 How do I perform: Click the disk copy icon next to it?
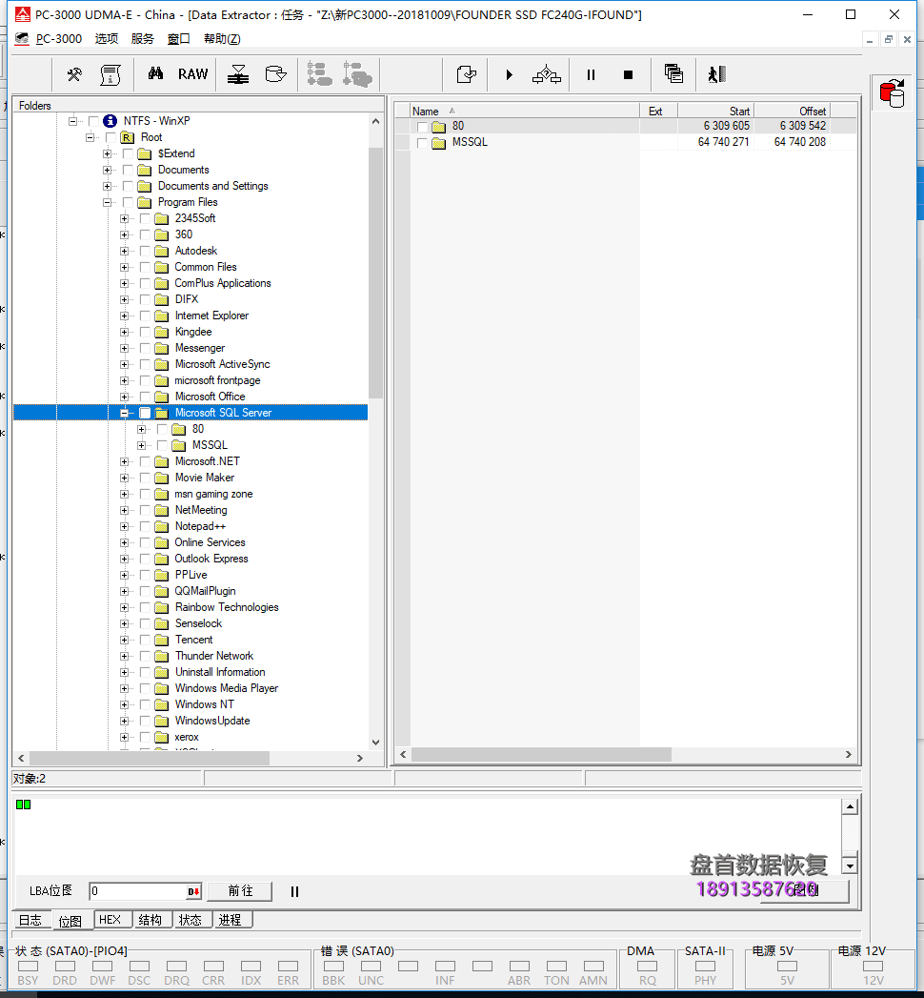pyautogui.click(x=275, y=74)
